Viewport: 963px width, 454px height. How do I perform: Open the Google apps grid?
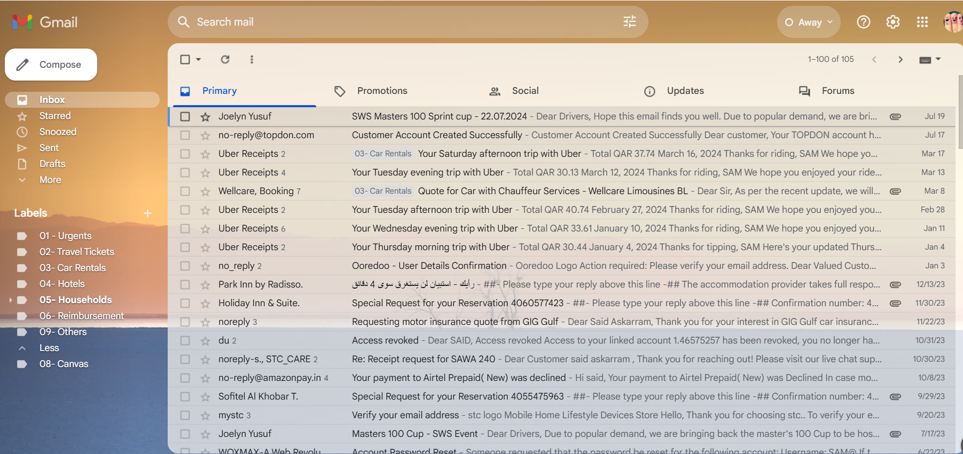[922, 22]
